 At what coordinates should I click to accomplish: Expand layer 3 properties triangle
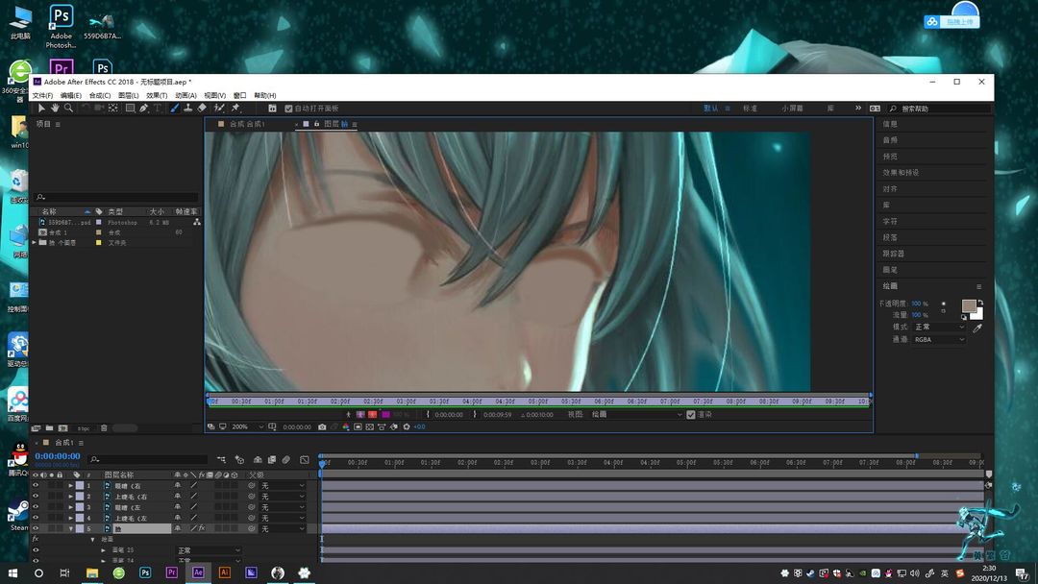pyautogui.click(x=71, y=507)
